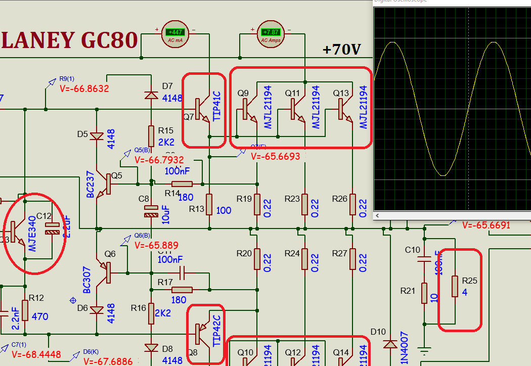The height and width of the screenshot is (366, 531).
Task: Click the D6(K) voltage probe arrow
Action: pyautogui.click(x=75, y=356)
